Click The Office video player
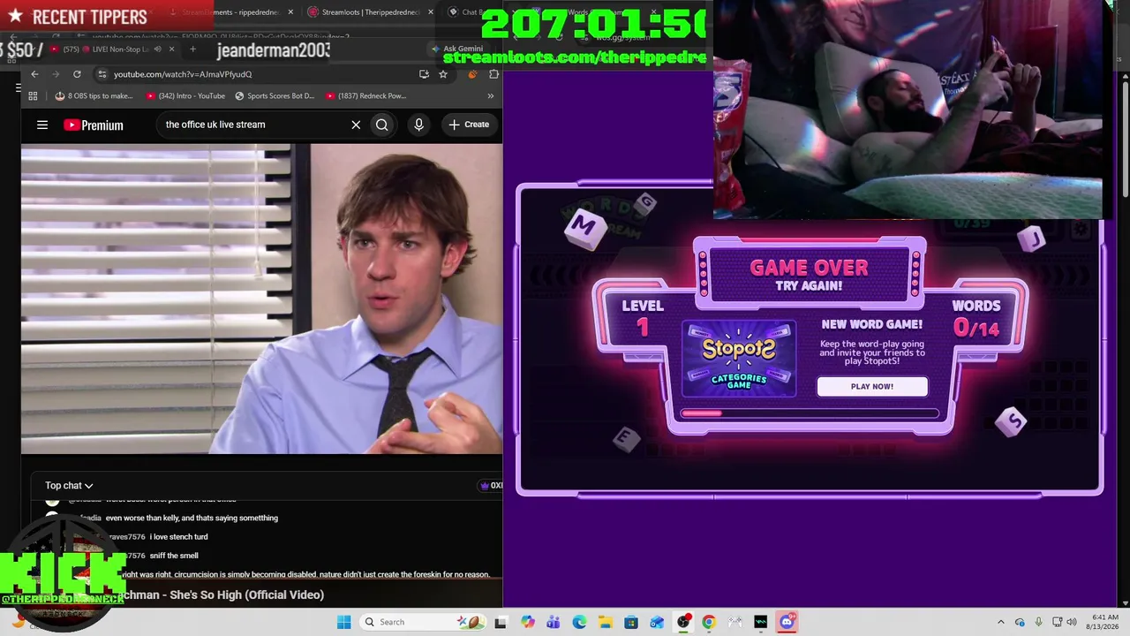Viewport: 1130px width, 636px height. point(262,299)
